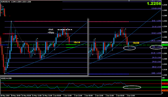The height and width of the screenshot is (97, 168).
Task: Click the white 1.2256 current price tag on axis
Action: coord(165,42)
